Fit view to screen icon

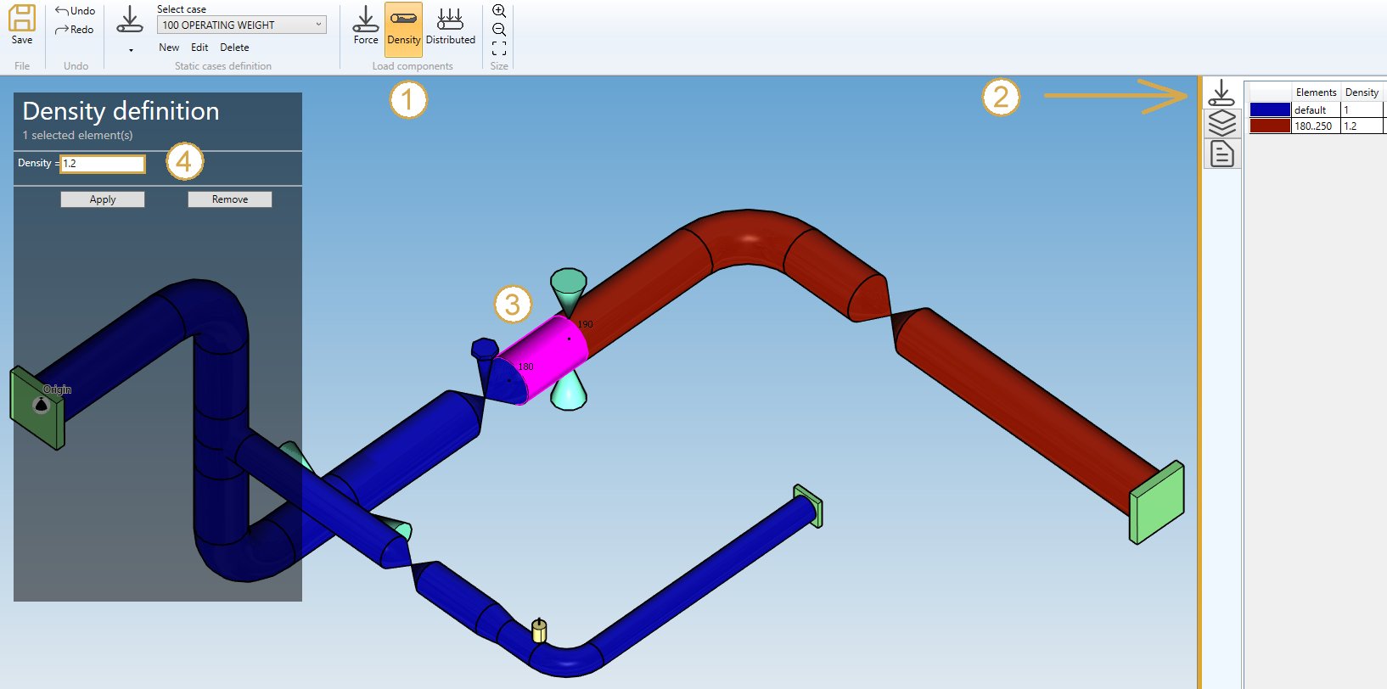pyautogui.click(x=499, y=48)
